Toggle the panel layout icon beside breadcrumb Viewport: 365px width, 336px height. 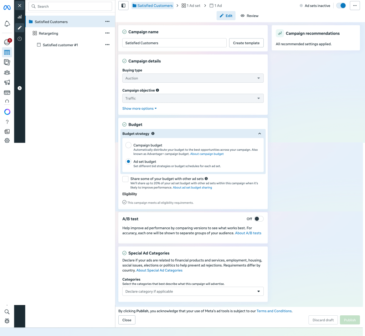tap(123, 6)
